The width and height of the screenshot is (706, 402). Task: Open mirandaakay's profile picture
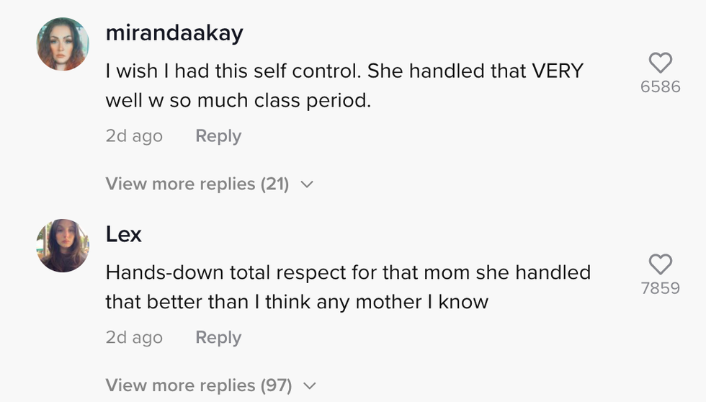(x=63, y=44)
